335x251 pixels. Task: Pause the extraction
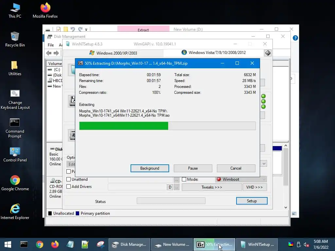coord(193,168)
